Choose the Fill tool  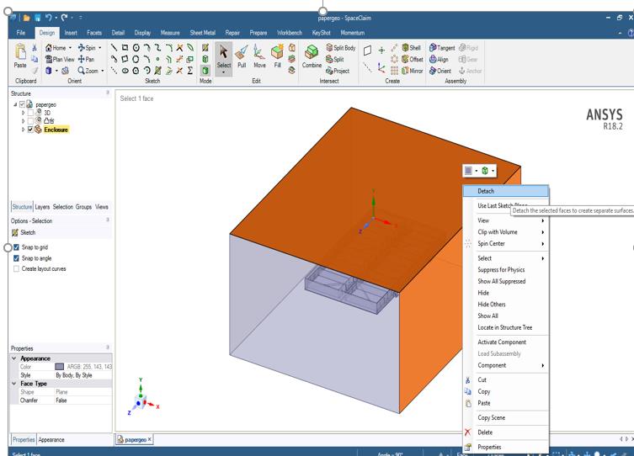[x=277, y=56]
